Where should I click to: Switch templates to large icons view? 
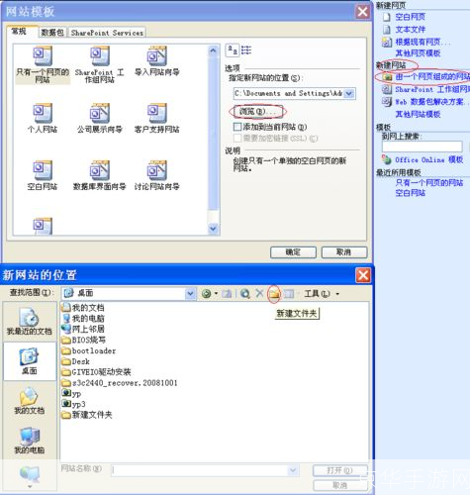233,50
